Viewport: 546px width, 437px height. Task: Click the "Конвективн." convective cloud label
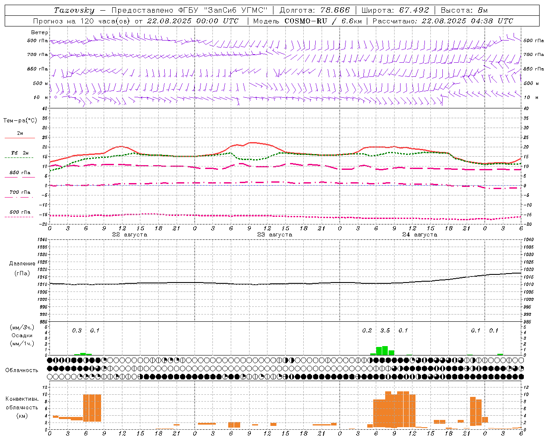(x=22, y=399)
